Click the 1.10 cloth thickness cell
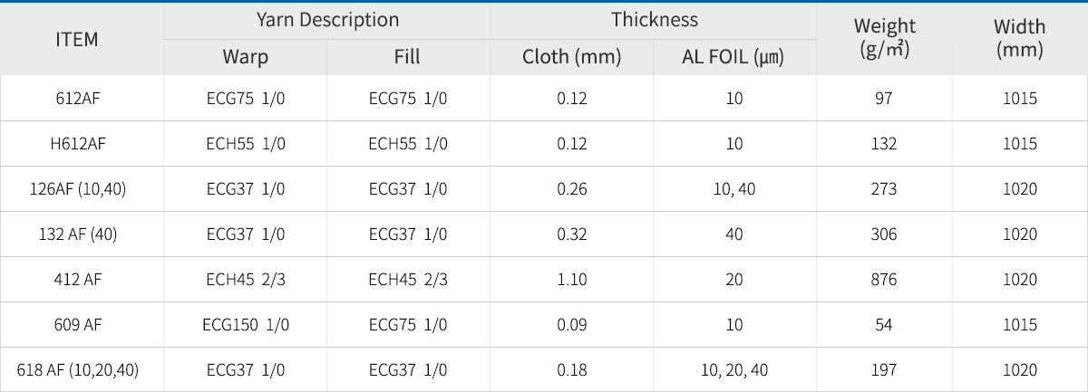The image size is (1088, 392). 572,280
